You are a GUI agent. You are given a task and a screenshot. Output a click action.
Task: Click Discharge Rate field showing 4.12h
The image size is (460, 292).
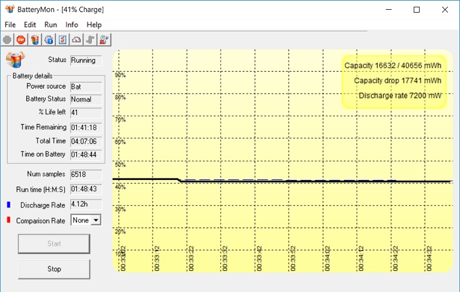coord(86,204)
